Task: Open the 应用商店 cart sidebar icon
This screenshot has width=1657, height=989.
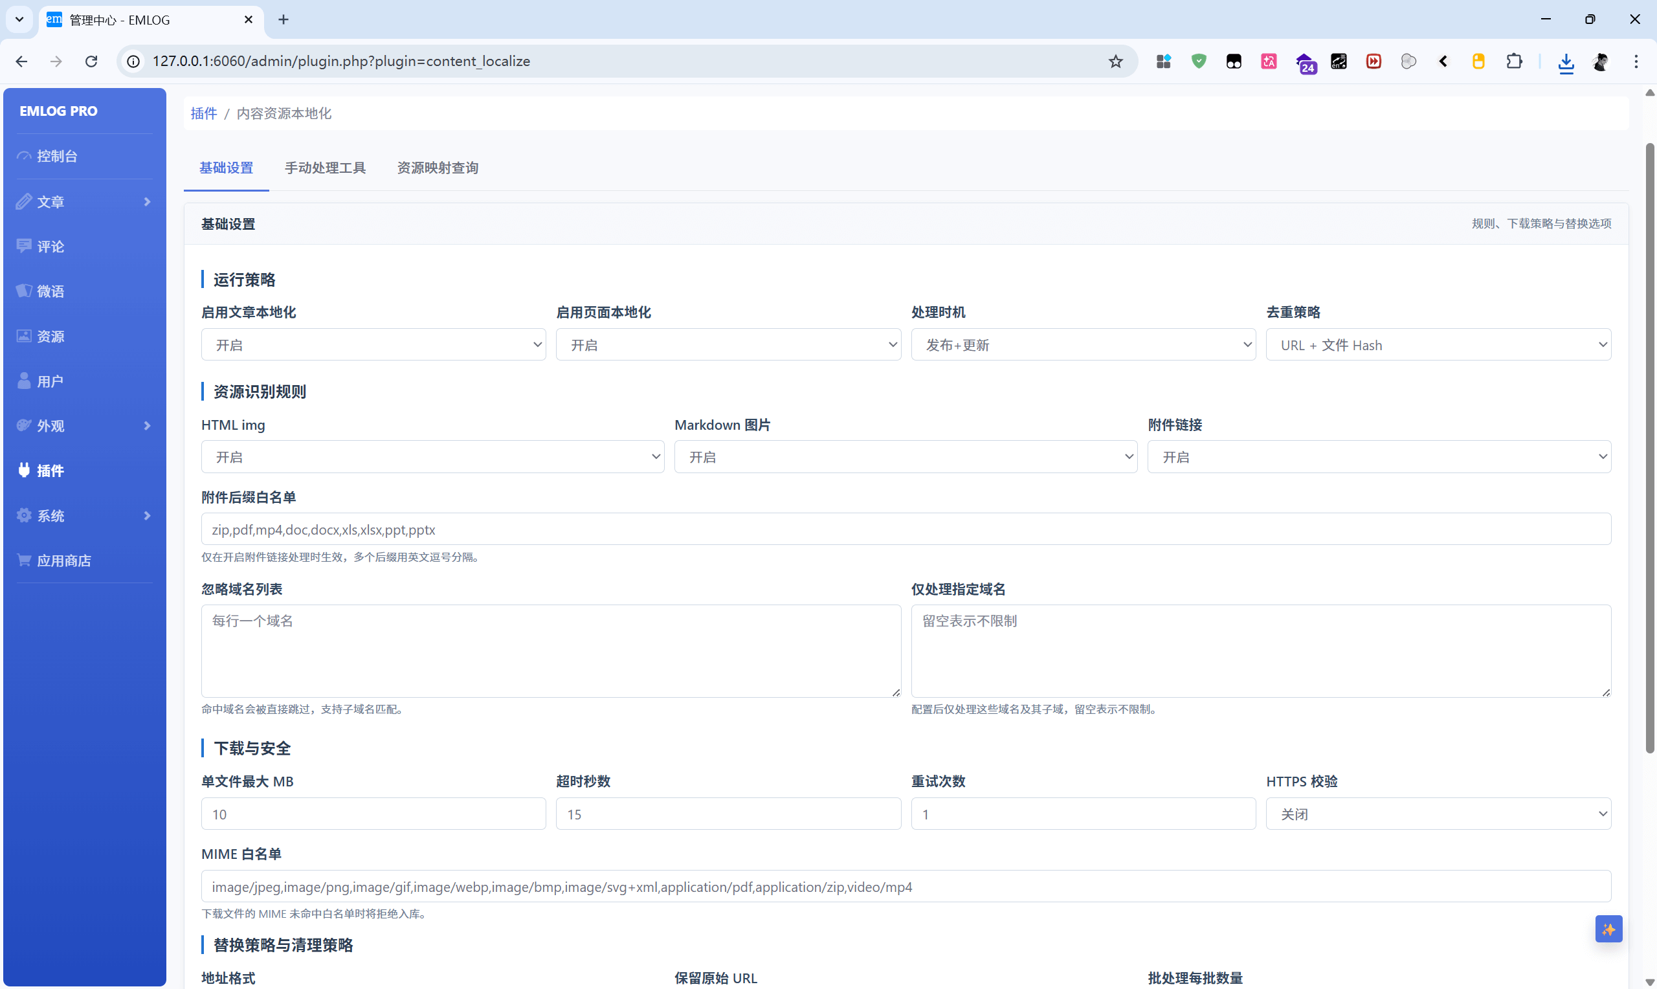Action: 24,560
